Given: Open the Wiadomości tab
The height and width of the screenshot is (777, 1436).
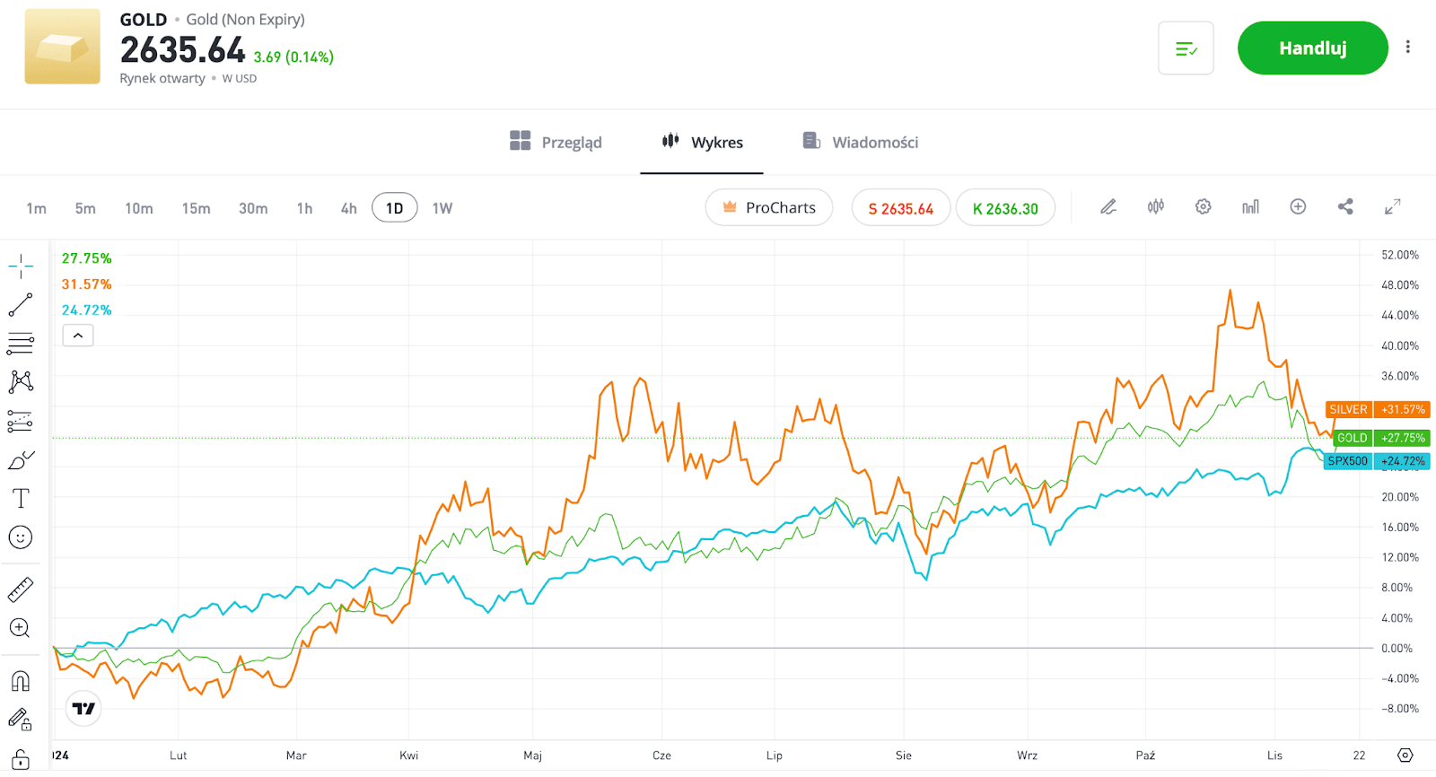Looking at the screenshot, I should (860, 142).
